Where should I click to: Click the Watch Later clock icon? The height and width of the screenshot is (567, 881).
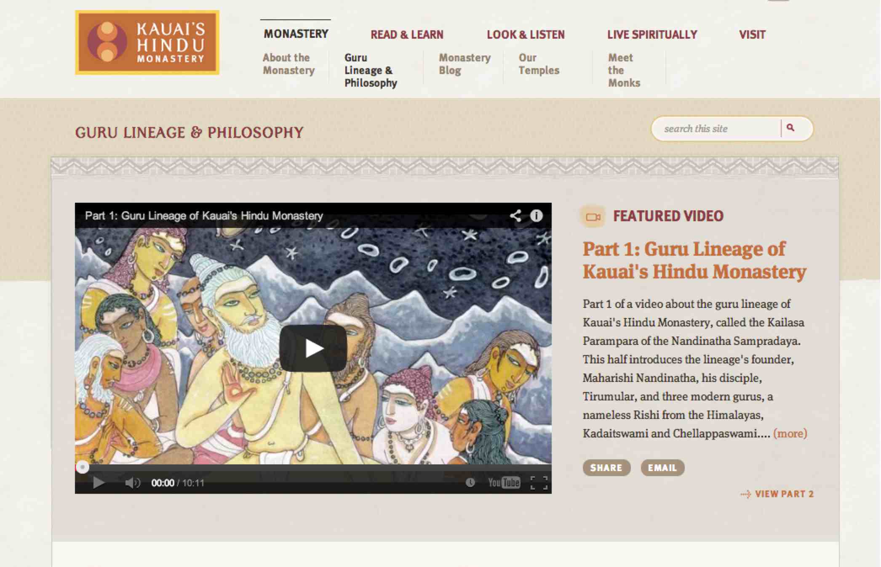pos(470,483)
